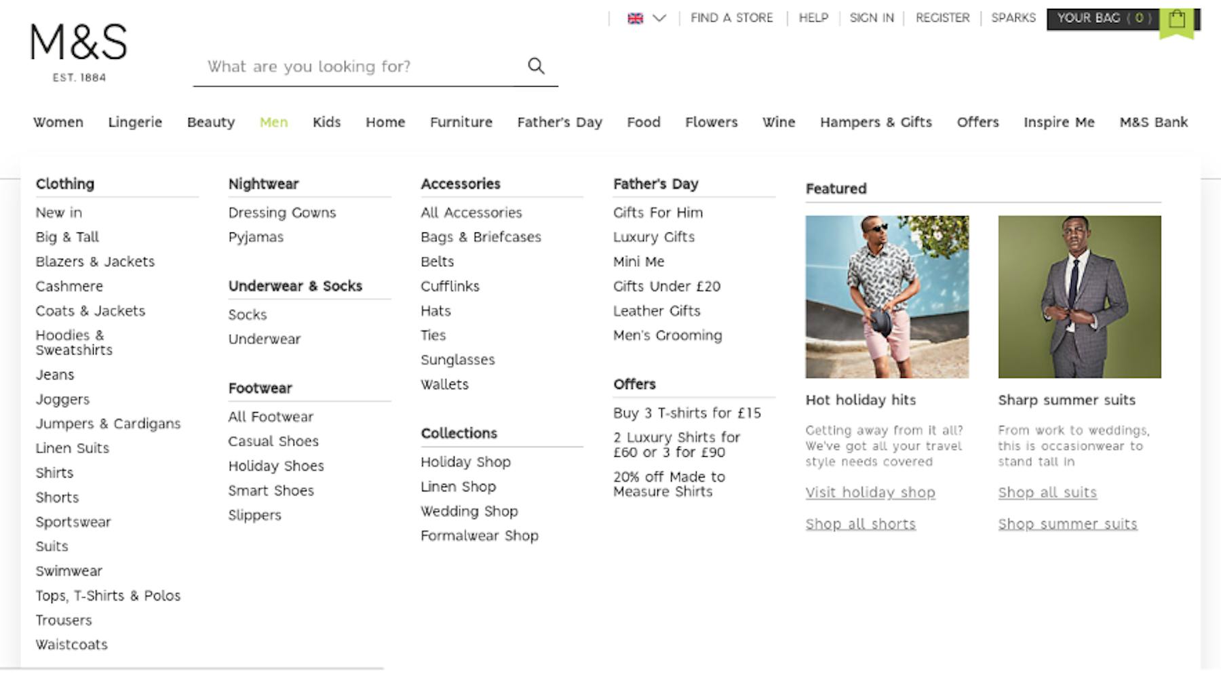Open Coats & Jackets
Screen dimensions: 1221x681
[90, 311]
